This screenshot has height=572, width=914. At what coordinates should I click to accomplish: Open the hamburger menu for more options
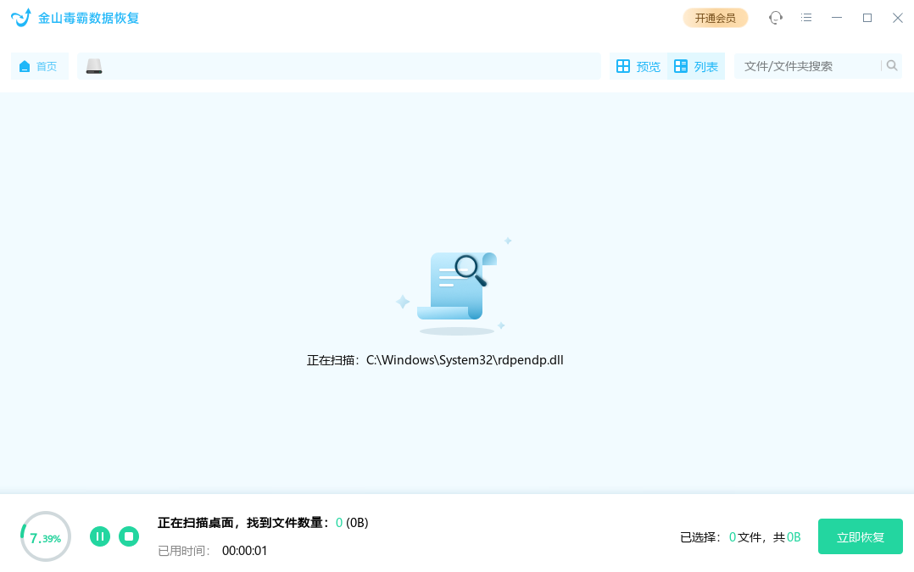806,17
